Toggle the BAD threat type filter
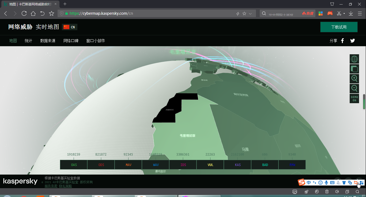Screen dimensions: 366x197 coord(265,165)
